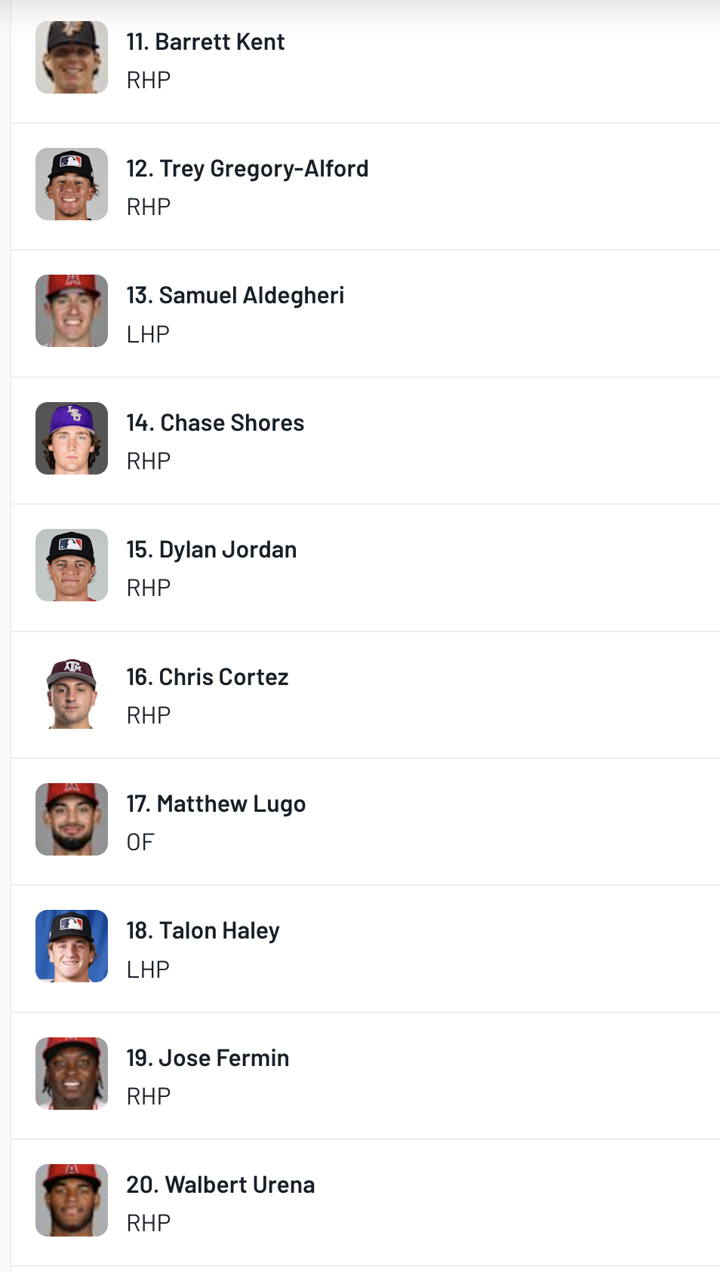
Task: View 13. Samuel Aldegheri's player name link
Action: pos(235,296)
